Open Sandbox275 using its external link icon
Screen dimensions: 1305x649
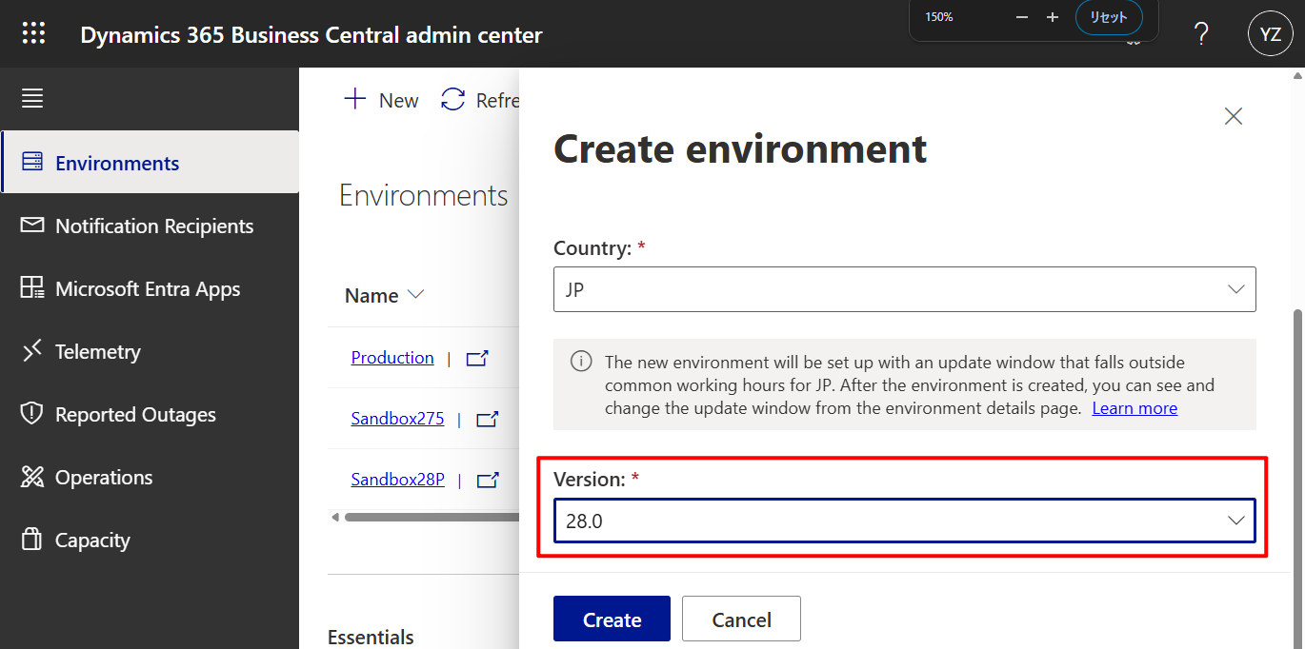click(x=486, y=419)
